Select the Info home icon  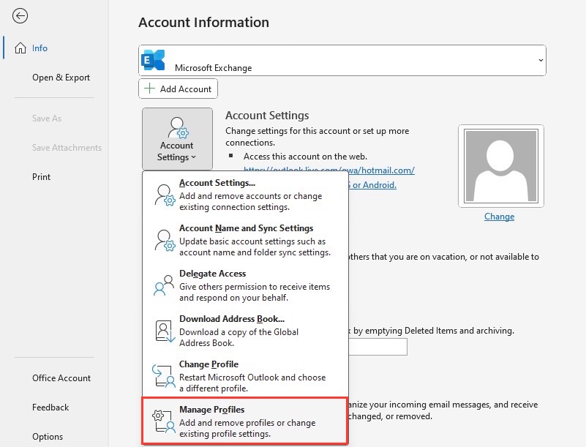[x=20, y=48]
